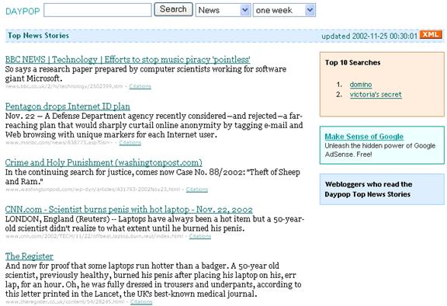This screenshot has width=447, height=306.
Task: Open BBC NEWS music piracy 'pointless' story
Action: coord(128,59)
